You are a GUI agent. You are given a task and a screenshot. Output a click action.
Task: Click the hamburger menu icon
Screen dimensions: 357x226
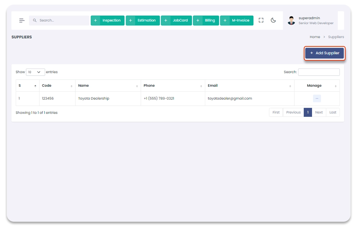pos(22,20)
